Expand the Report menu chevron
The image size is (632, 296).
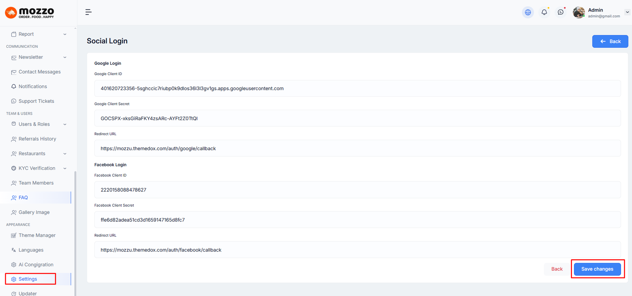tap(65, 34)
